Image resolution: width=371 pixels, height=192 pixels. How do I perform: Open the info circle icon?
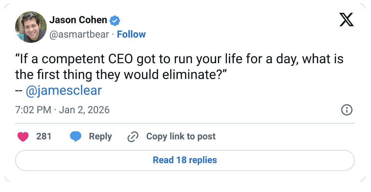coord(347,110)
